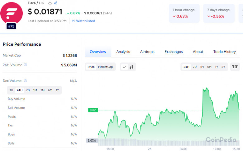Image resolution: width=243 pixels, height=151 pixels.
Task: Open the Trade History tab
Action: [225, 52]
